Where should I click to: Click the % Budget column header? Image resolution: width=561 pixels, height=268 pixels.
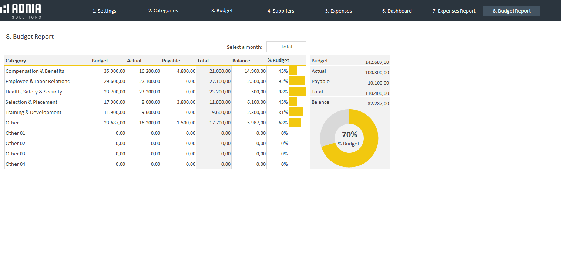click(x=278, y=61)
